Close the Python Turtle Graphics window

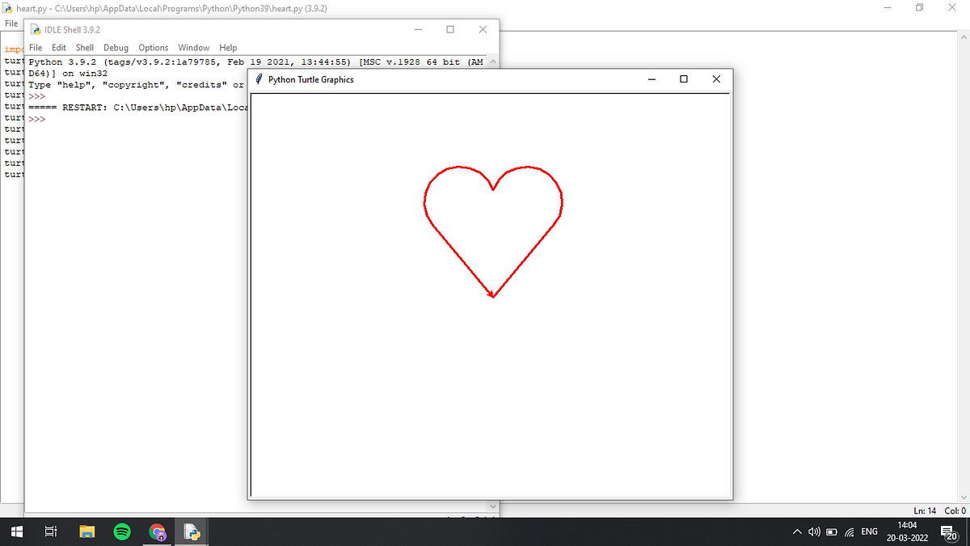716,79
